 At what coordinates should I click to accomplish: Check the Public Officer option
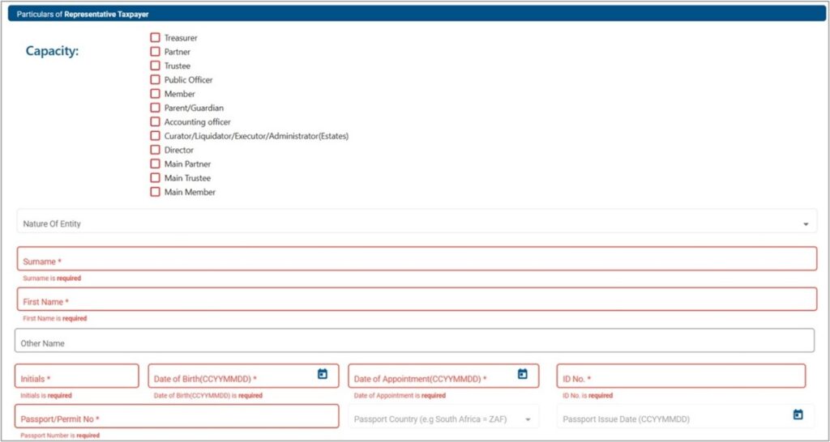tap(155, 80)
